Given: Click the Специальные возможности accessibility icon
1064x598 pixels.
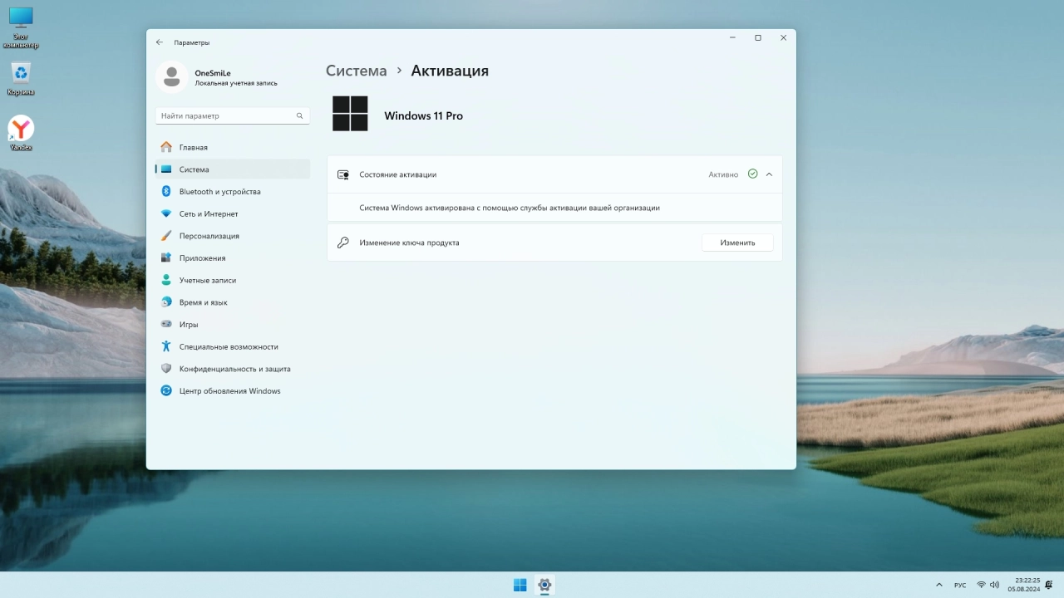Looking at the screenshot, I should coord(166,346).
